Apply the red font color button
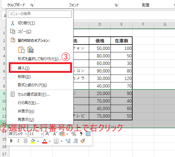This screenshot has width=175, height=157. pos(45,141)
